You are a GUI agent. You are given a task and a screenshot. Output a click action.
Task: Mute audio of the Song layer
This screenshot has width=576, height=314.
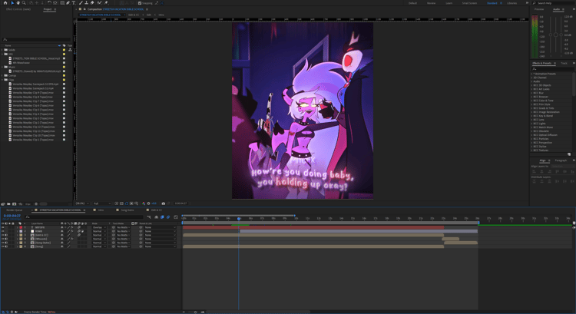[x=6, y=246]
